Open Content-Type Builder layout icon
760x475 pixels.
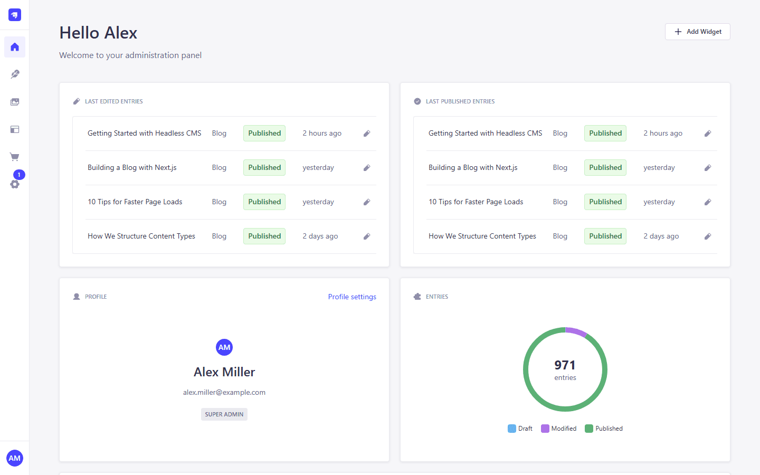tap(15, 129)
